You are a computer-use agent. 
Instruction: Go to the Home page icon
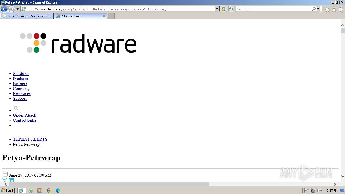pyautogui.click(x=327, y=9)
